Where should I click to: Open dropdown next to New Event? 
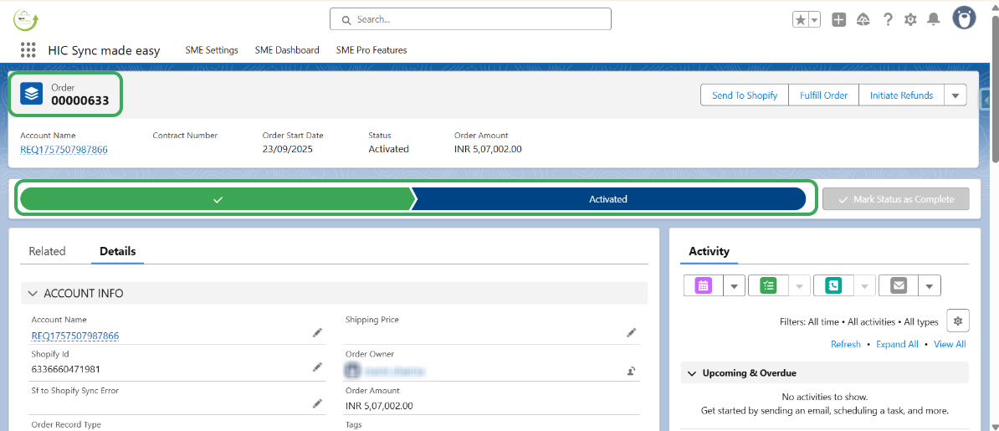pos(734,285)
